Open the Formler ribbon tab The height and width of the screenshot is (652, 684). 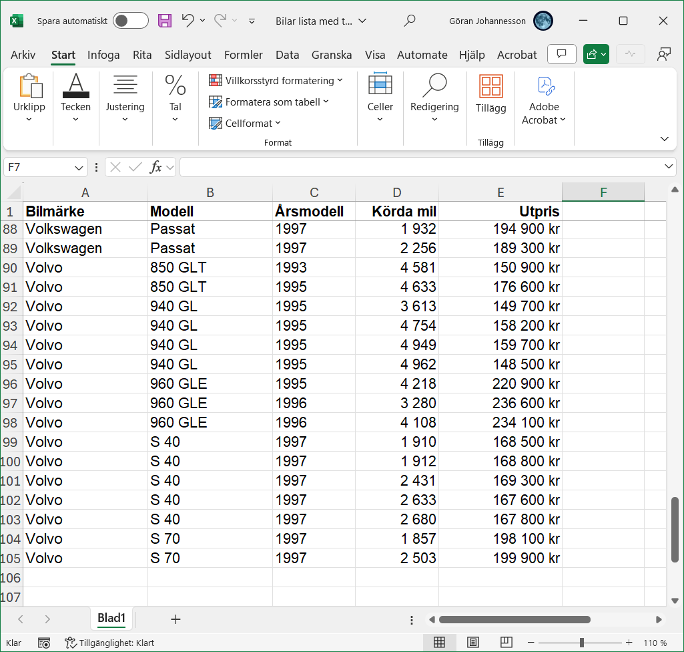tap(243, 55)
